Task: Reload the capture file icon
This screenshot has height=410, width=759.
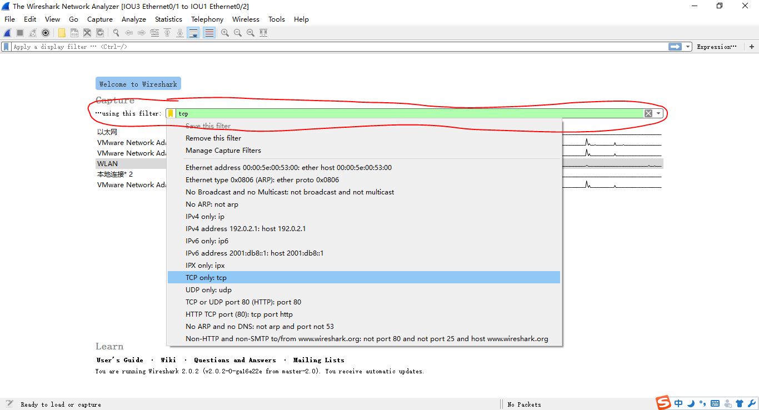Action: click(100, 33)
